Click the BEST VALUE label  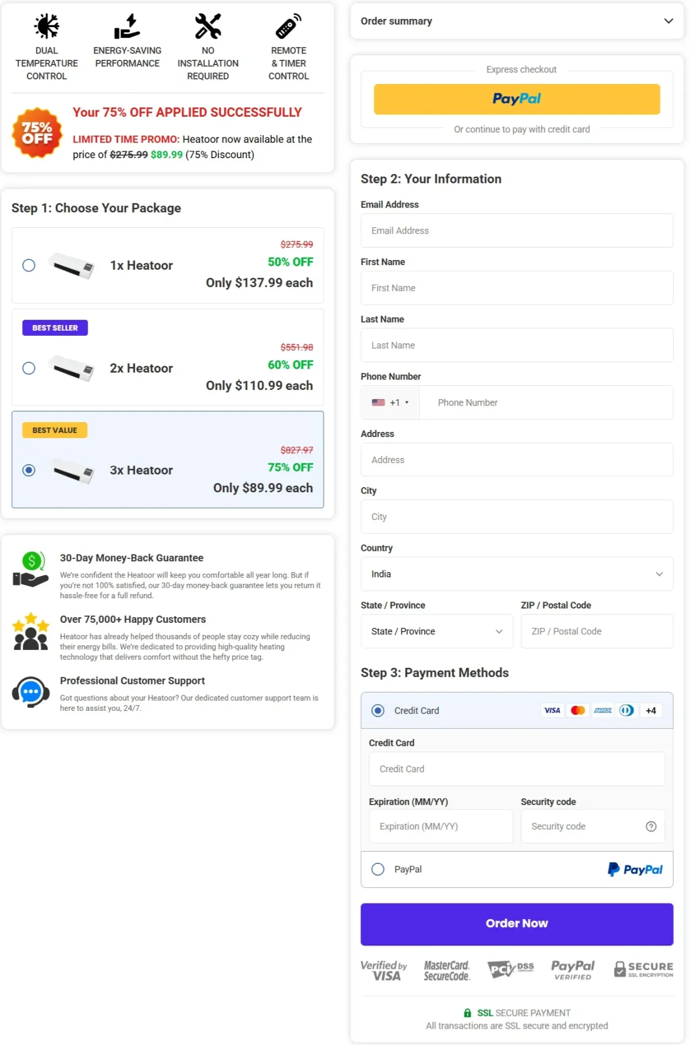click(55, 430)
